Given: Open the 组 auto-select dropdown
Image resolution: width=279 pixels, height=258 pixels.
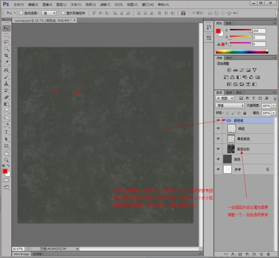Looking at the screenshot, I should pyautogui.click(x=49, y=13).
